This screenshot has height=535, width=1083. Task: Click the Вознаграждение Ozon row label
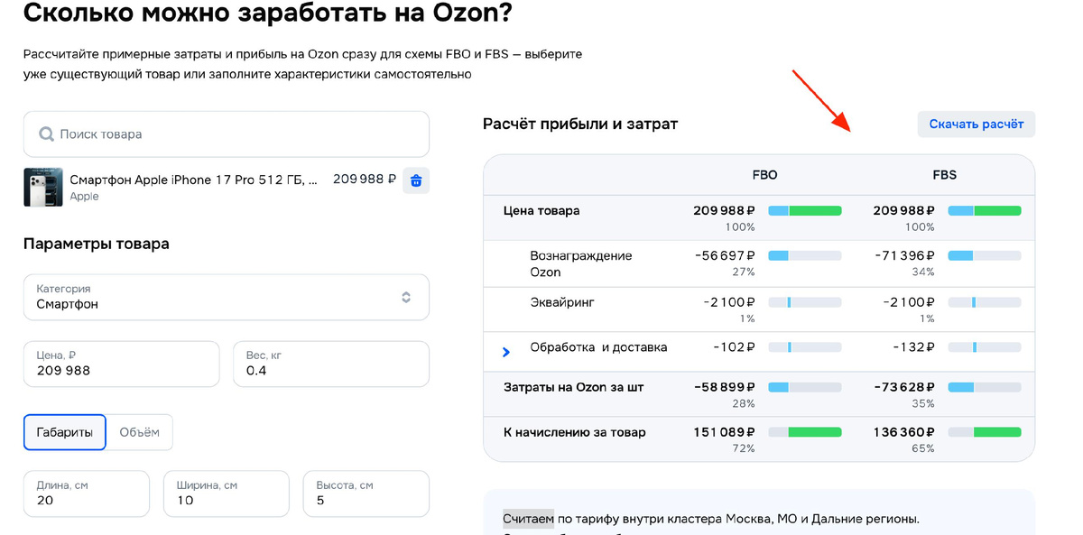pyautogui.click(x=581, y=264)
